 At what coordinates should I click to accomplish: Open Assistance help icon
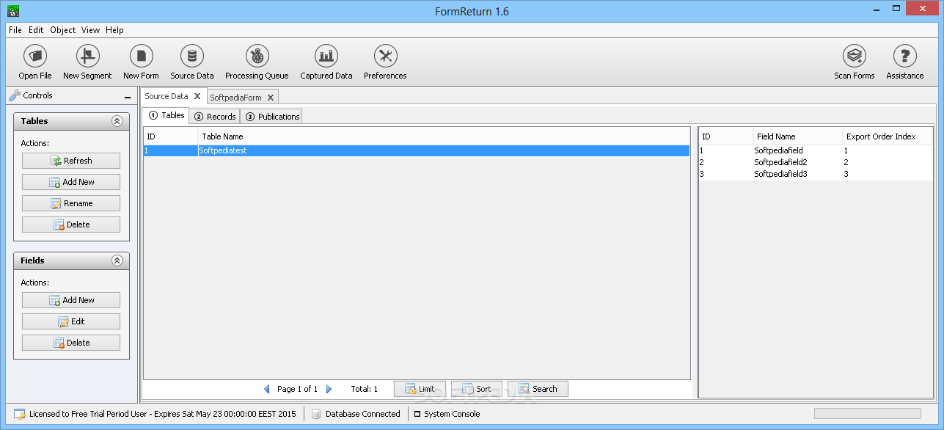click(x=904, y=57)
